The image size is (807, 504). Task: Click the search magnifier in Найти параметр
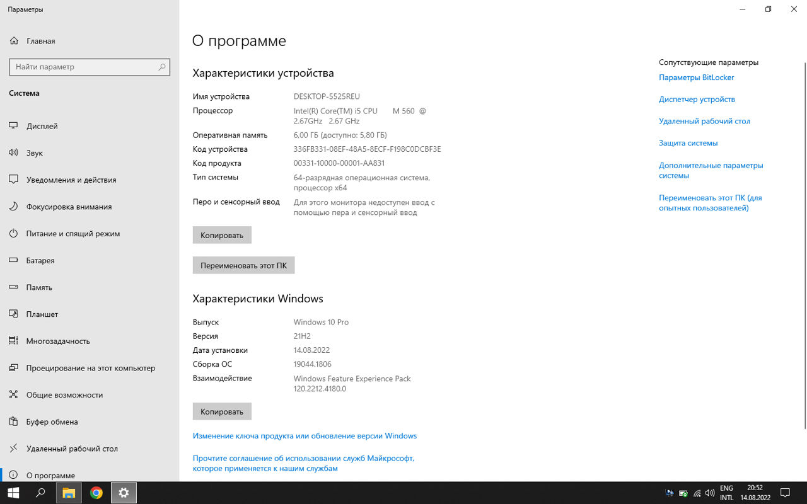tap(162, 67)
